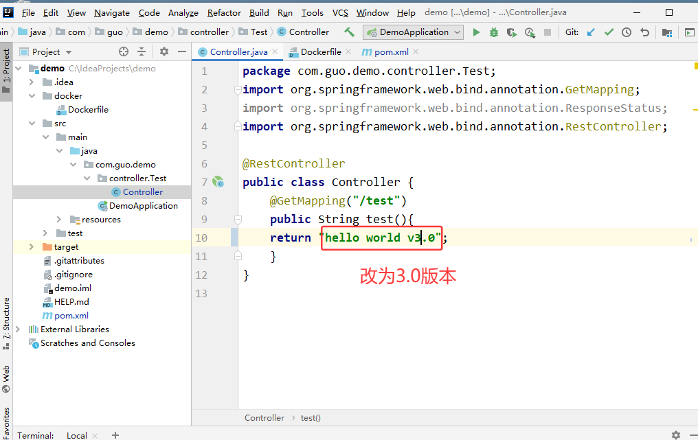Open the DemoApplication run configuration dropdown
Image resolution: width=698 pixels, height=440 pixels.
[x=413, y=32]
